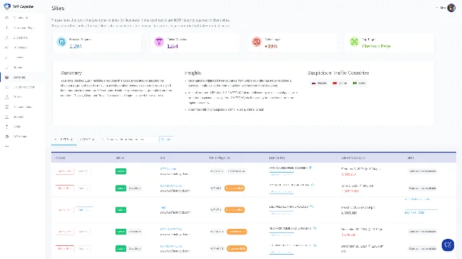Switch to the second sites tab

click(87, 140)
